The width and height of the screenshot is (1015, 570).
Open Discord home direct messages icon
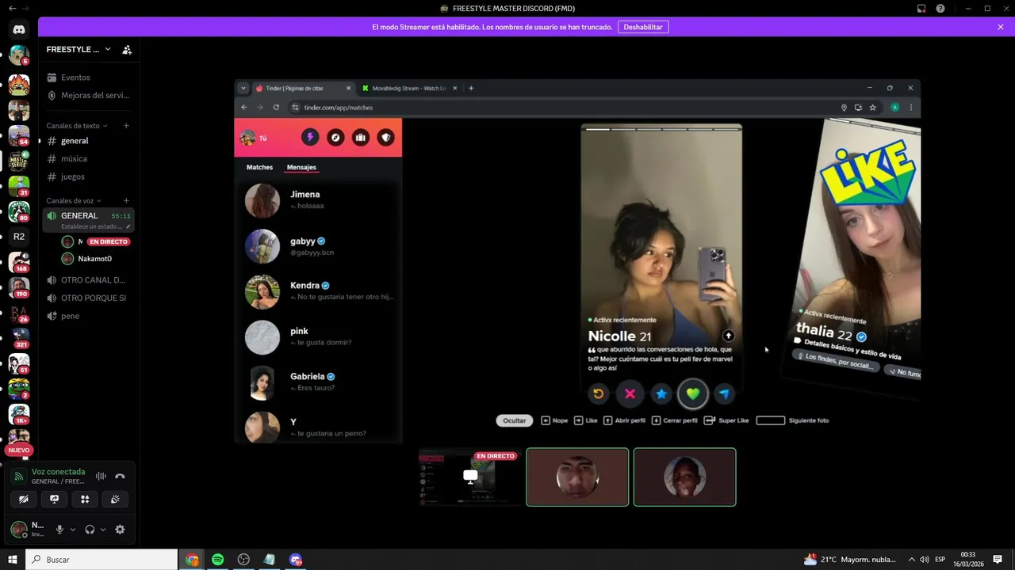[19, 29]
